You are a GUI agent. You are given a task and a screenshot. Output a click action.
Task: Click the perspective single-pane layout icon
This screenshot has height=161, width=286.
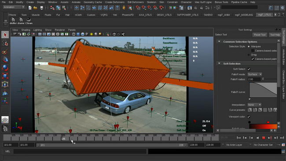tap(5, 120)
